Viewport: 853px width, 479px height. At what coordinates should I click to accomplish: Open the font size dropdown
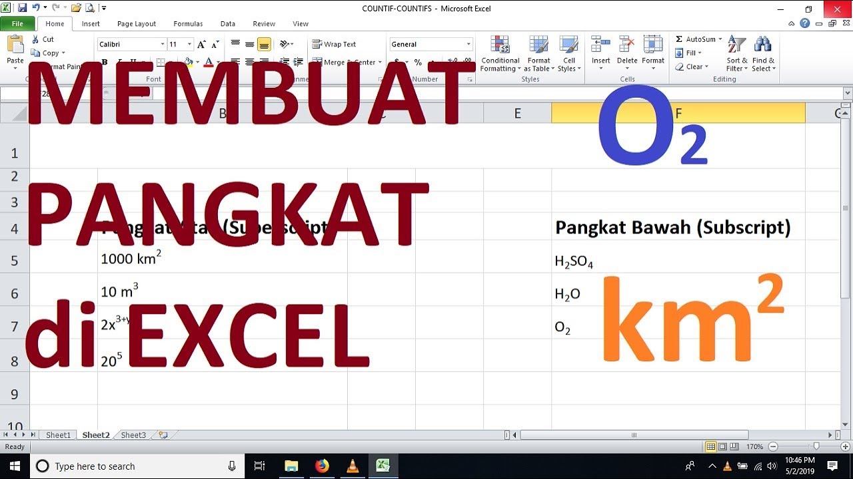click(x=189, y=44)
